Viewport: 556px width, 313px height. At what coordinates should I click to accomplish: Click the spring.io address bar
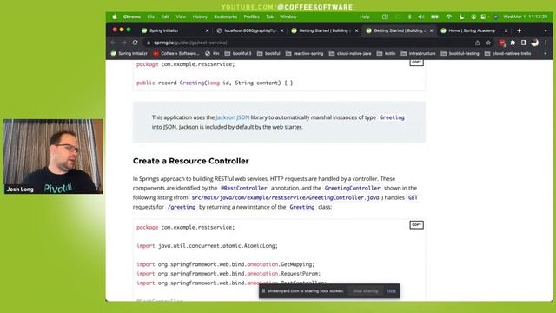click(x=308, y=43)
